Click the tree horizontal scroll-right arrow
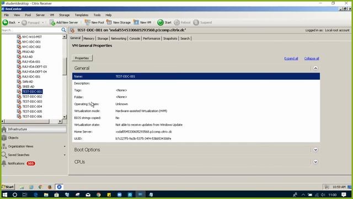 60,122
